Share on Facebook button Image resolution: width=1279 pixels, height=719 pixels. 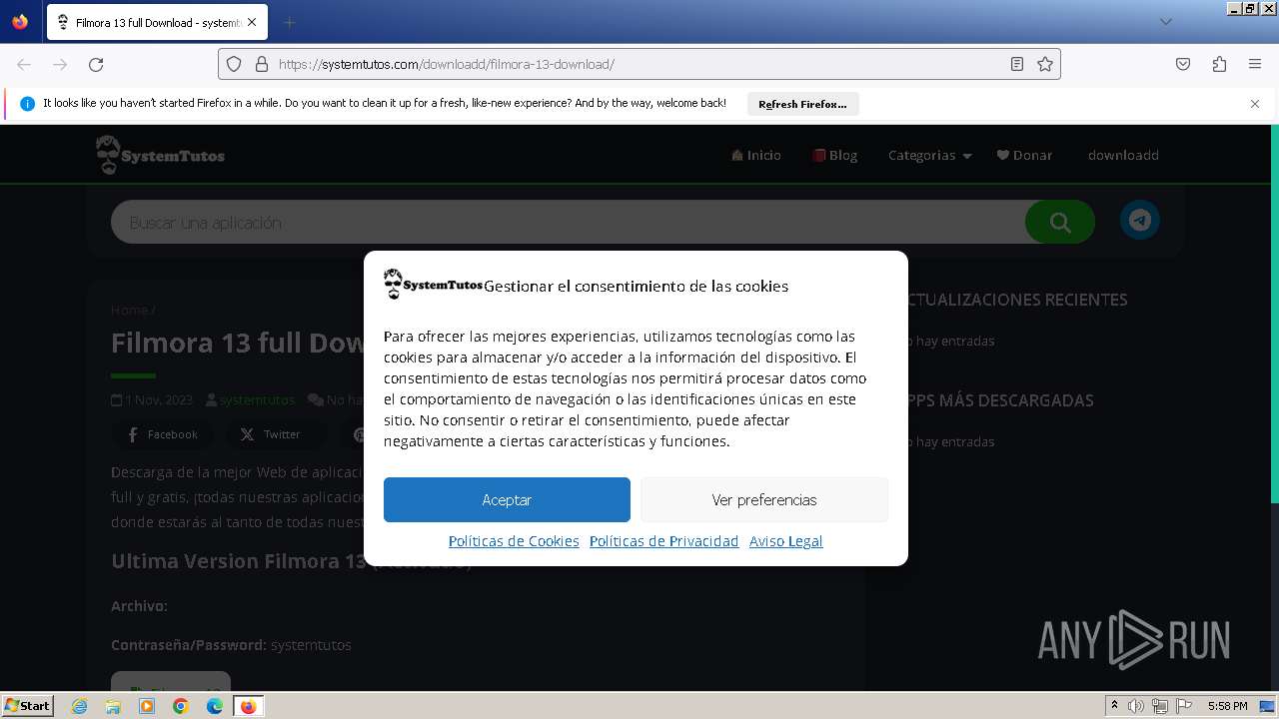[x=162, y=434]
